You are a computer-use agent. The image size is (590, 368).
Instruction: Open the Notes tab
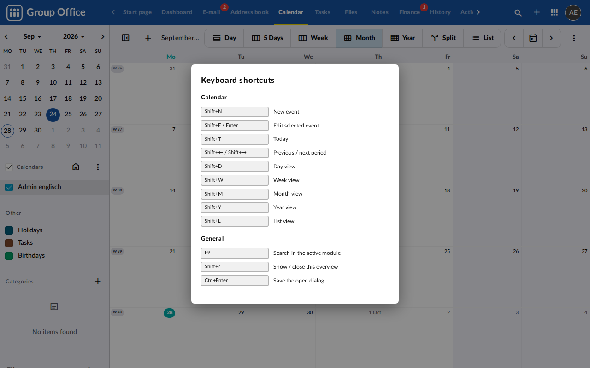[x=380, y=12]
